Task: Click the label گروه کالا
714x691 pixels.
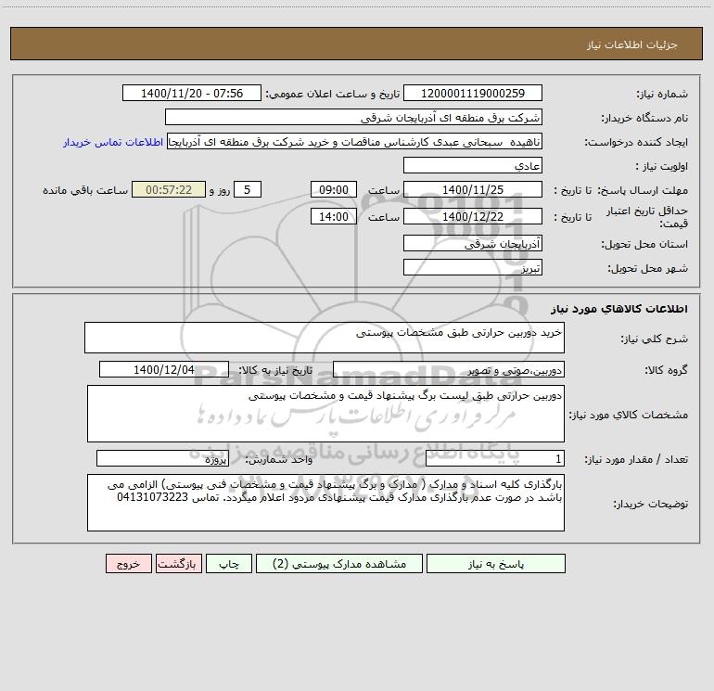Action: click(x=666, y=370)
